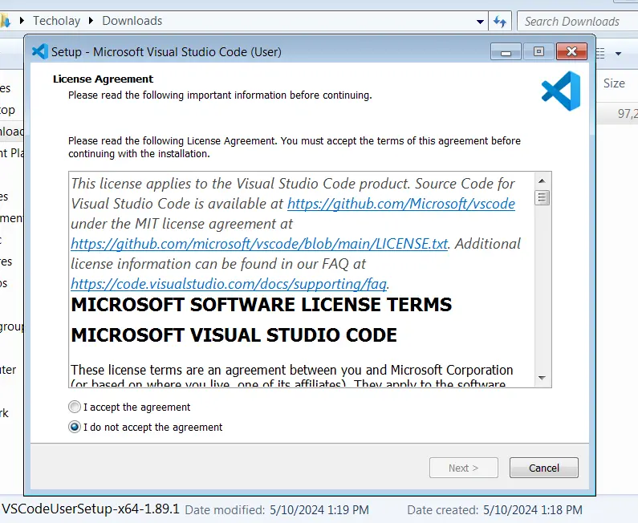Click the Size column header in Explorer
Screen dimensions: 638x523
(614, 83)
